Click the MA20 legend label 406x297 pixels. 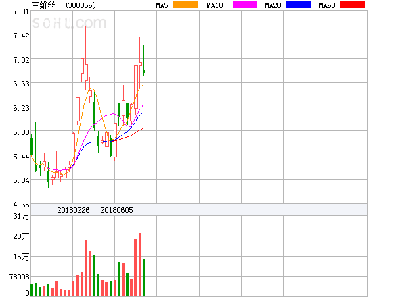coord(273,5)
